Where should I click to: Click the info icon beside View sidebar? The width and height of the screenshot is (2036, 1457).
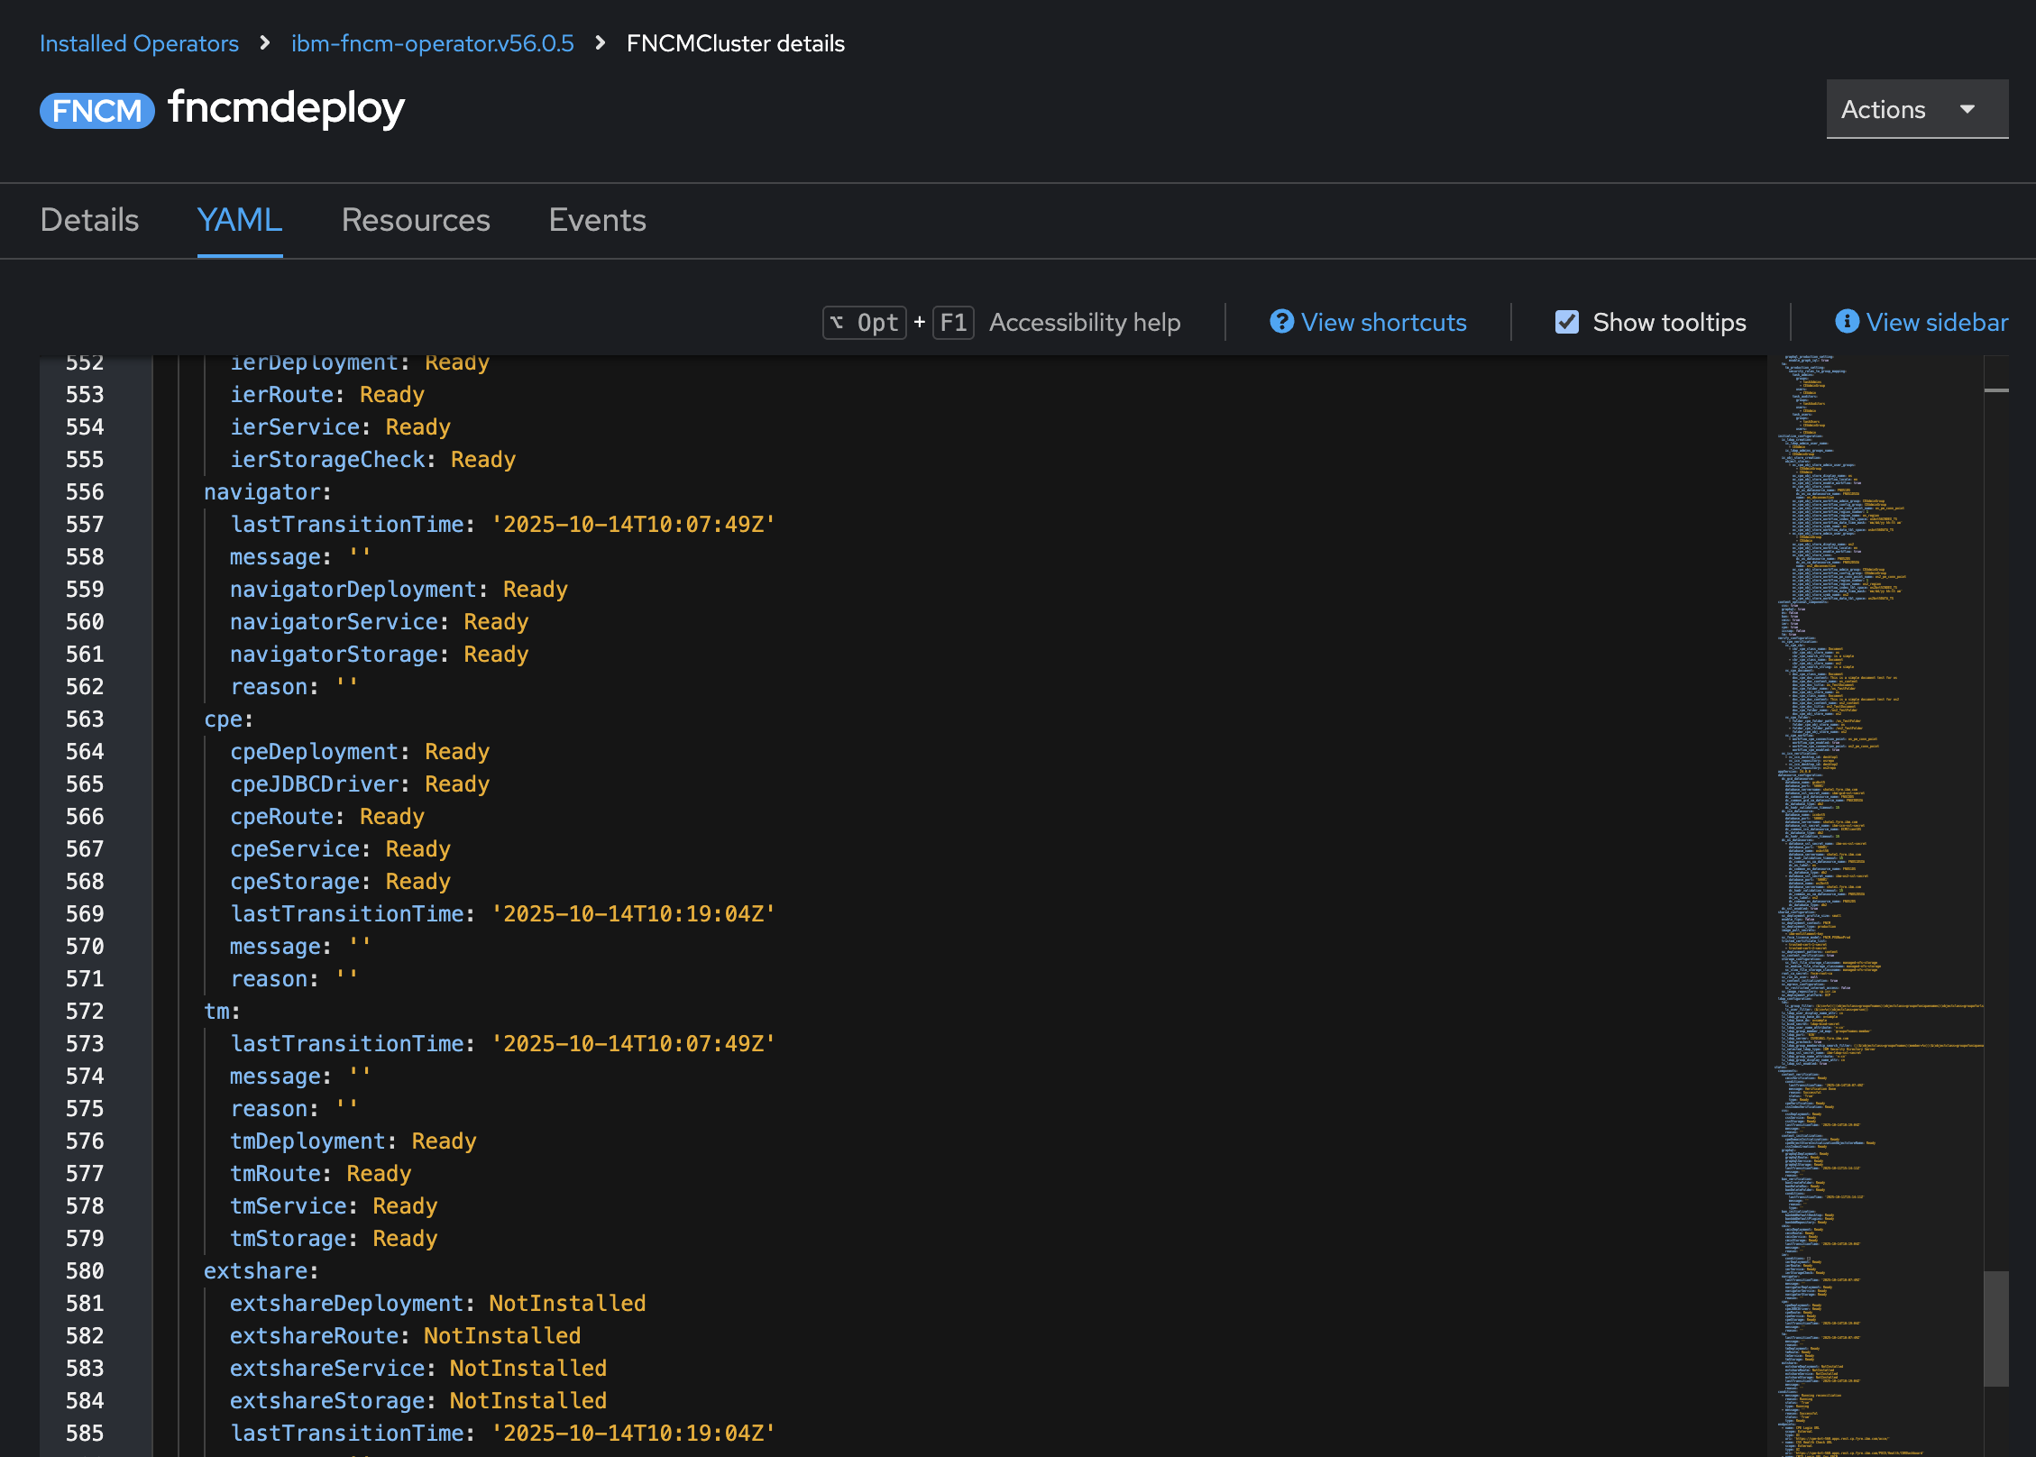pyautogui.click(x=1847, y=322)
